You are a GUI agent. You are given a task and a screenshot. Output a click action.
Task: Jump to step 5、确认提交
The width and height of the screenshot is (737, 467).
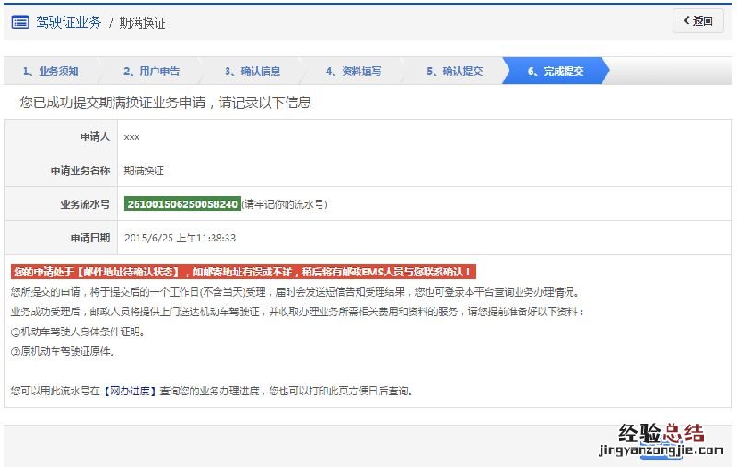point(454,71)
